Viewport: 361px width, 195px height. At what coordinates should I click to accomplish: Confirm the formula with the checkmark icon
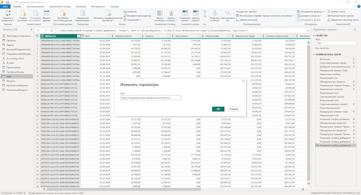45,31
